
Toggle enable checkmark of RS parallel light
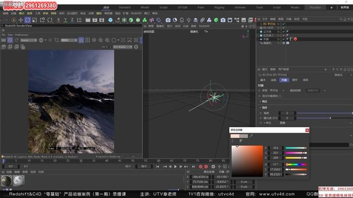(284, 24)
